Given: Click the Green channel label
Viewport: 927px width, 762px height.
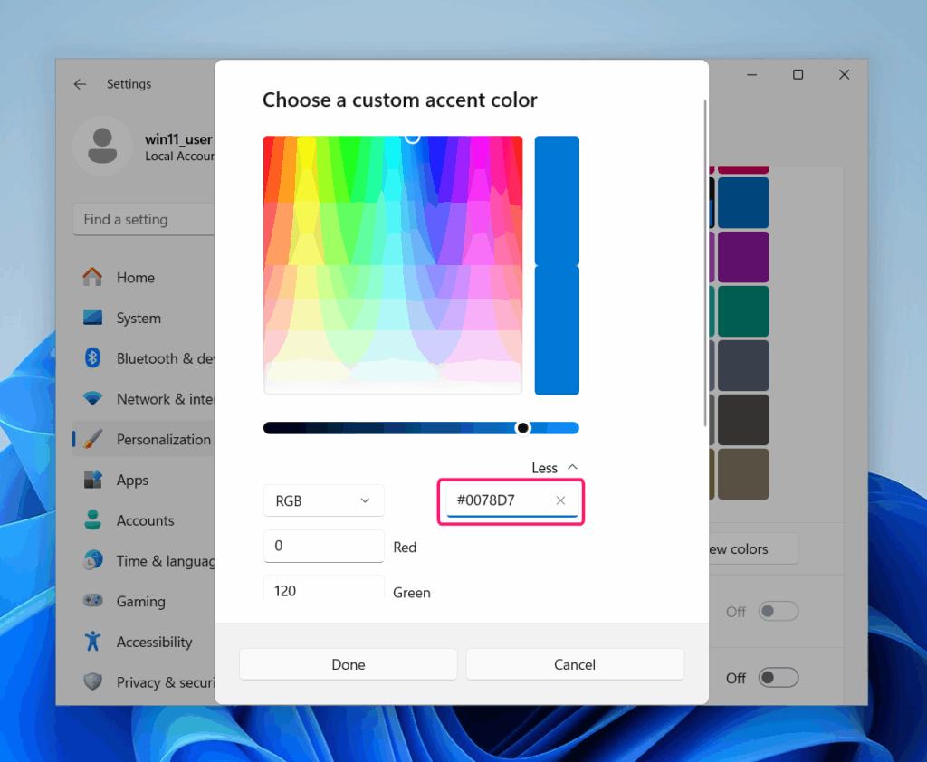Looking at the screenshot, I should tap(412, 593).
